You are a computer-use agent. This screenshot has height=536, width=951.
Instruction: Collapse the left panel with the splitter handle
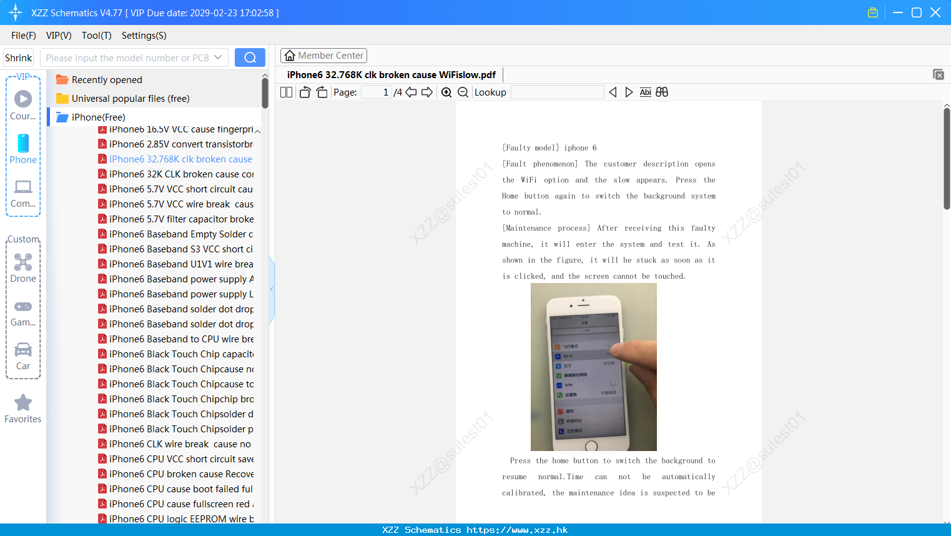pyautogui.click(x=272, y=289)
